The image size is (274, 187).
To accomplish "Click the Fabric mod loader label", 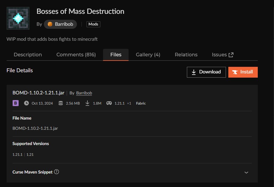I will (x=141, y=103).
